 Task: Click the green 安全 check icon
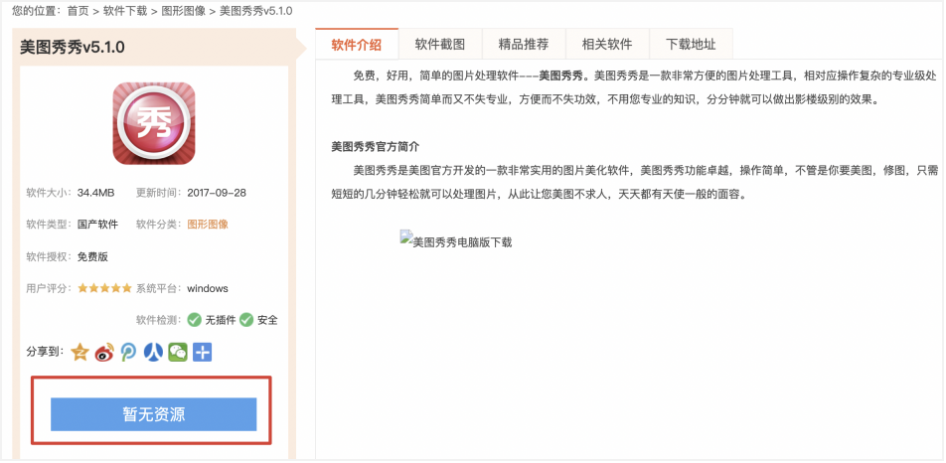[x=246, y=320]
